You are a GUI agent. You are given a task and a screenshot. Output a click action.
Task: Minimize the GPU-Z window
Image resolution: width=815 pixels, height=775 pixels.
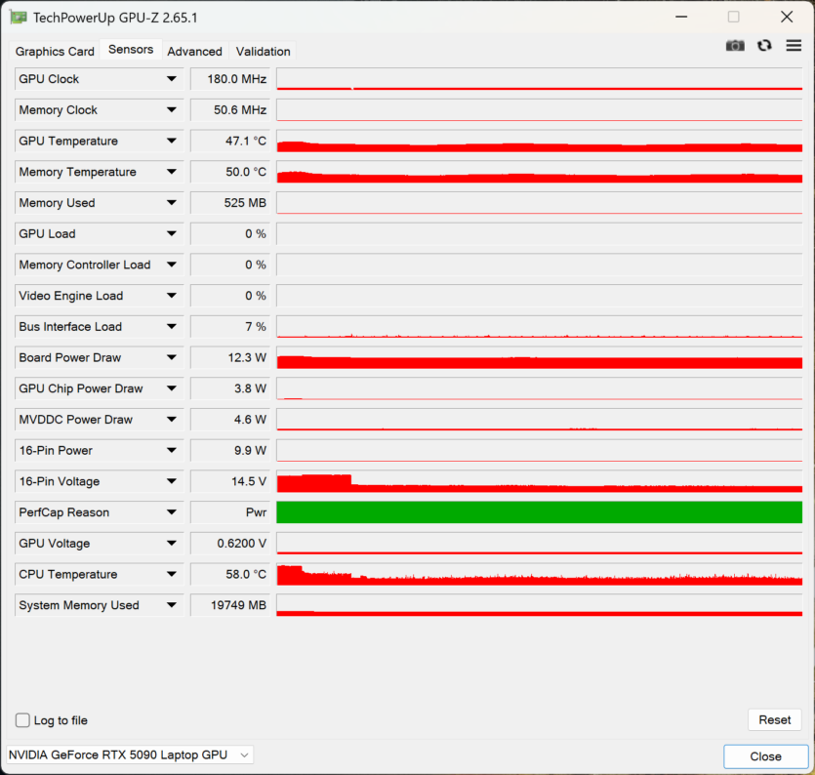coord(681,18)
